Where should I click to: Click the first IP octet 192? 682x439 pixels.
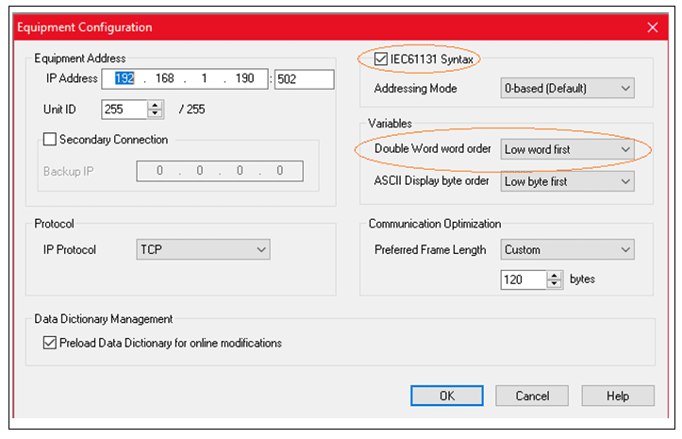pyautogui.click(x=125, y=78)
